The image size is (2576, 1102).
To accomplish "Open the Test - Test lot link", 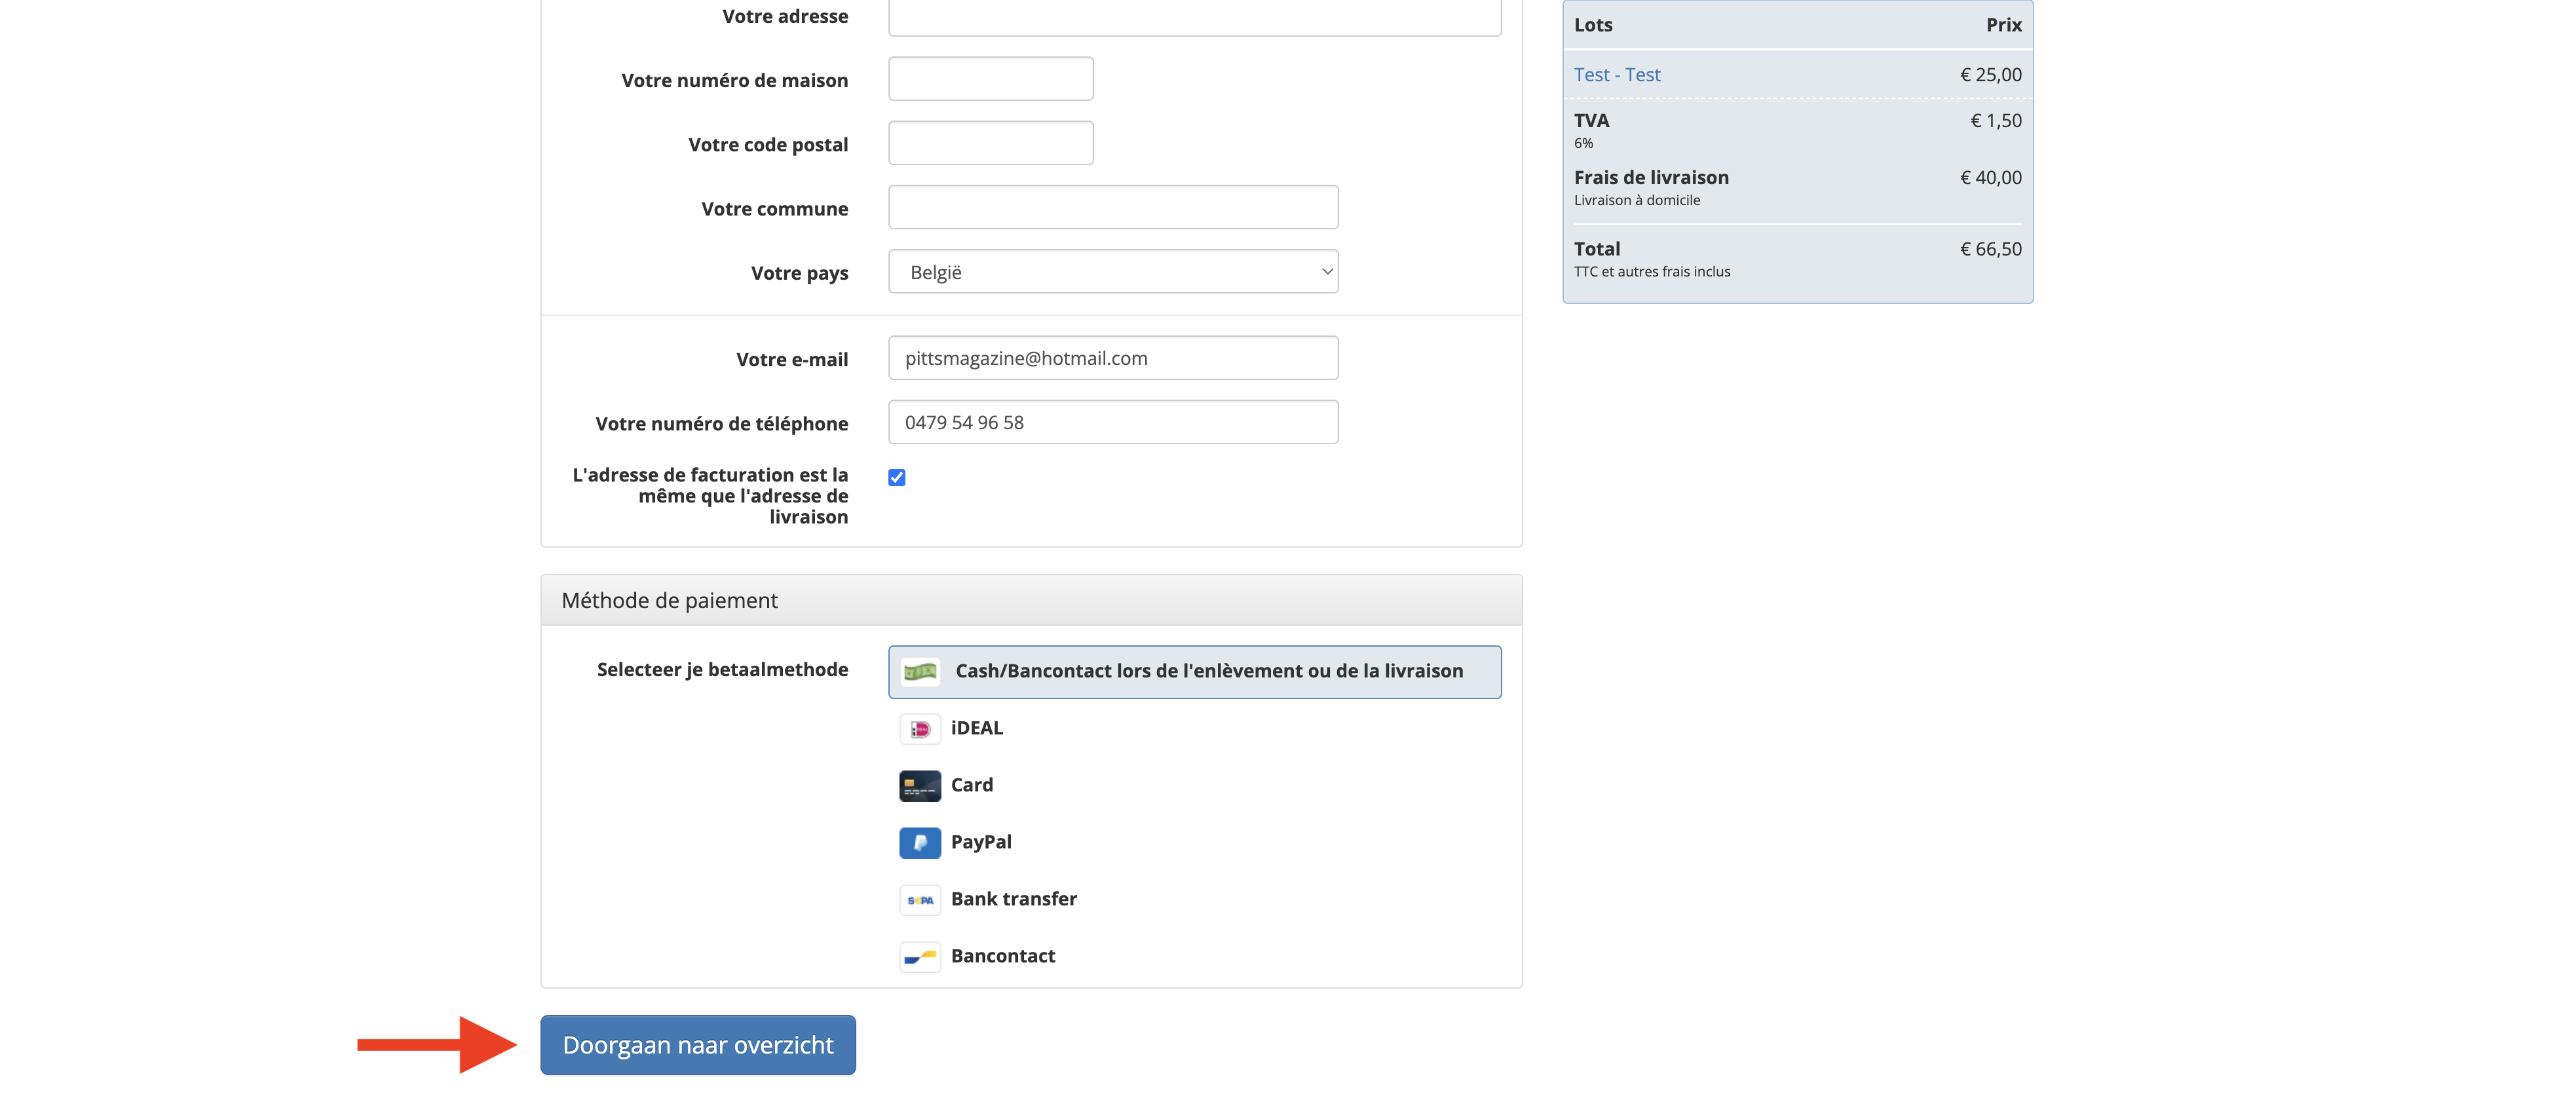I will [1616, 75].
